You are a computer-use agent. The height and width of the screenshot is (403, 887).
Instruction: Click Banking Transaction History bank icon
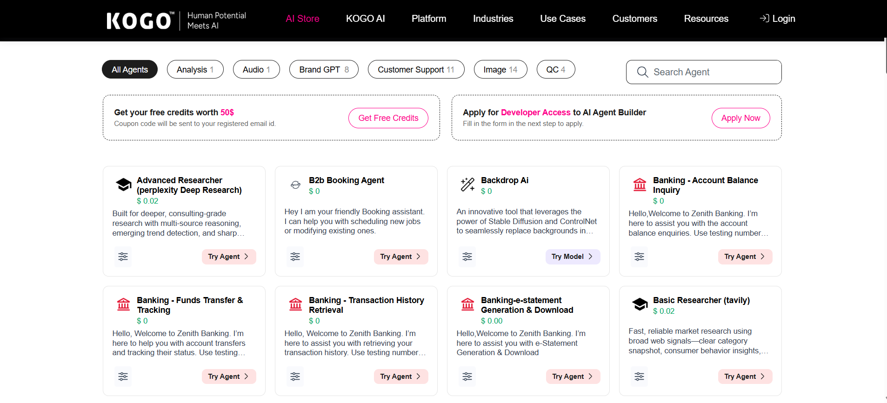point(295,305)
